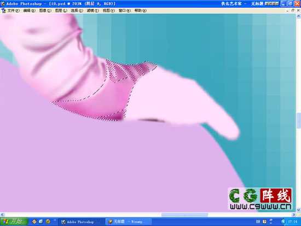Open the 文件 (File) menu
The height and width of the screenshot is (226, 301).
[x=13, y=11]
